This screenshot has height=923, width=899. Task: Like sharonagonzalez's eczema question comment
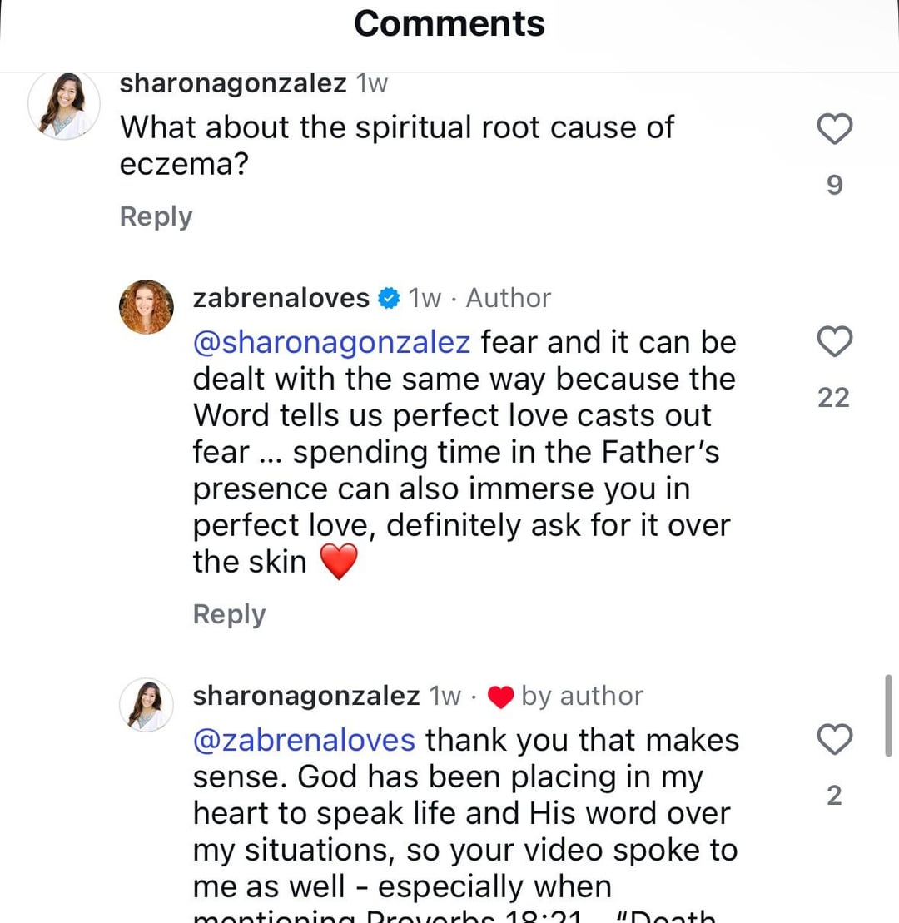point(834,130)
